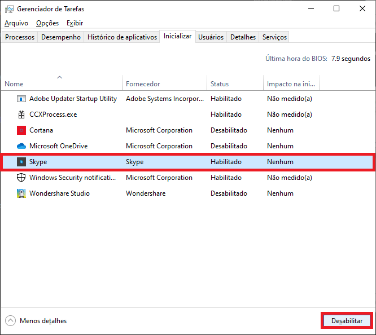Click Desabilitado status in Cortana row
Screen dimensions: 376x335
(229, 130)
